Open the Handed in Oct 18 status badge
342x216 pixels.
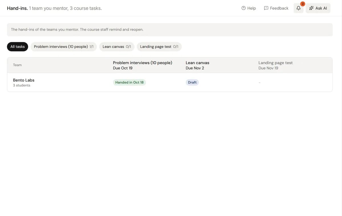click(129, 82)
